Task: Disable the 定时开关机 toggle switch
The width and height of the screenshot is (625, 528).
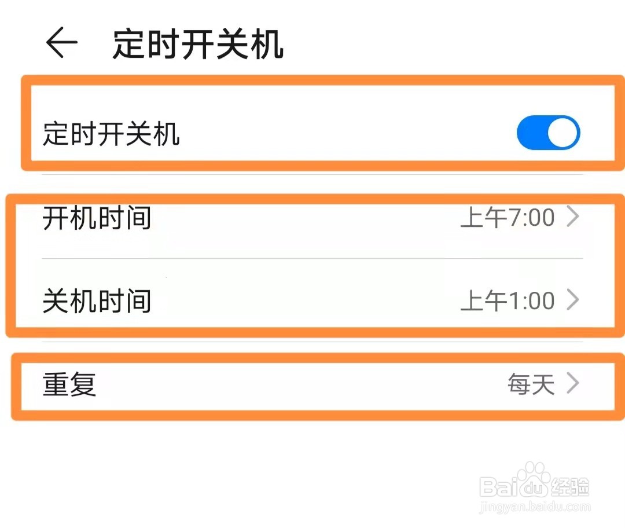Action: 547,133
